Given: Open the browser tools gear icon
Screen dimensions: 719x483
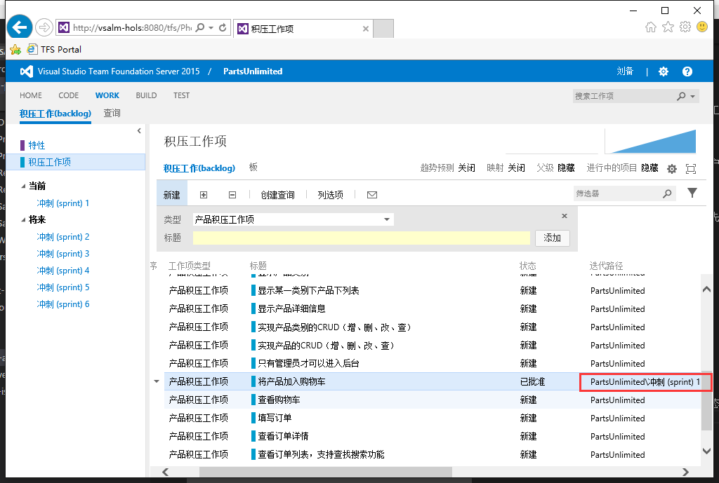Looking at the screenshot, I should [x=685, y=27].
